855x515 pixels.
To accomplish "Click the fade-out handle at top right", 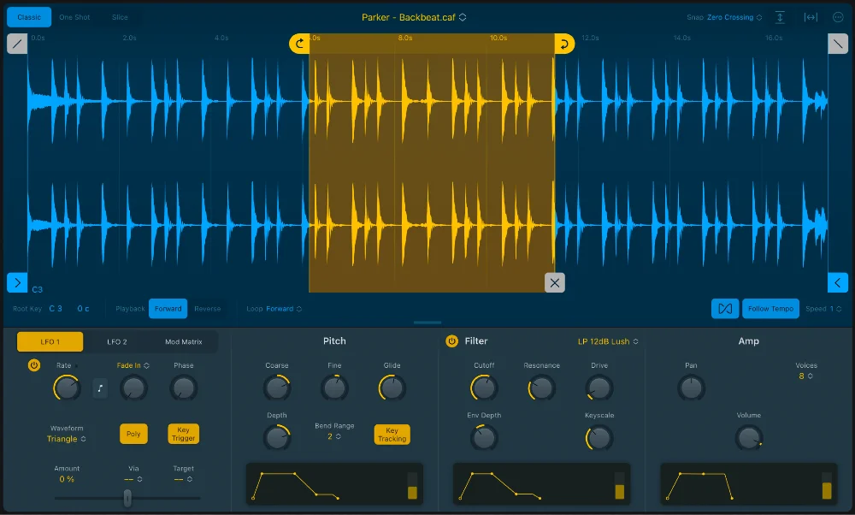I will click(838, 44).
